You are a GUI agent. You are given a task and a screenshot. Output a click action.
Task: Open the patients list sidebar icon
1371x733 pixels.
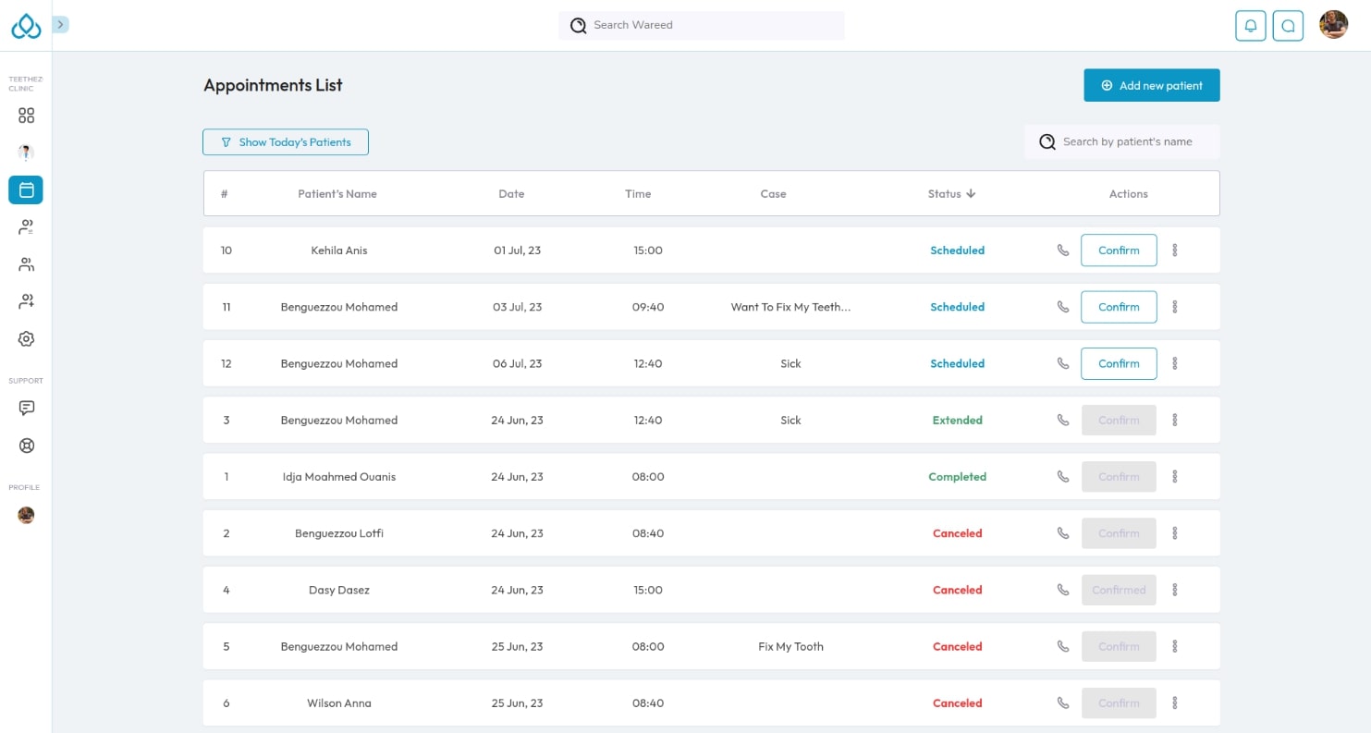(26, 227)
